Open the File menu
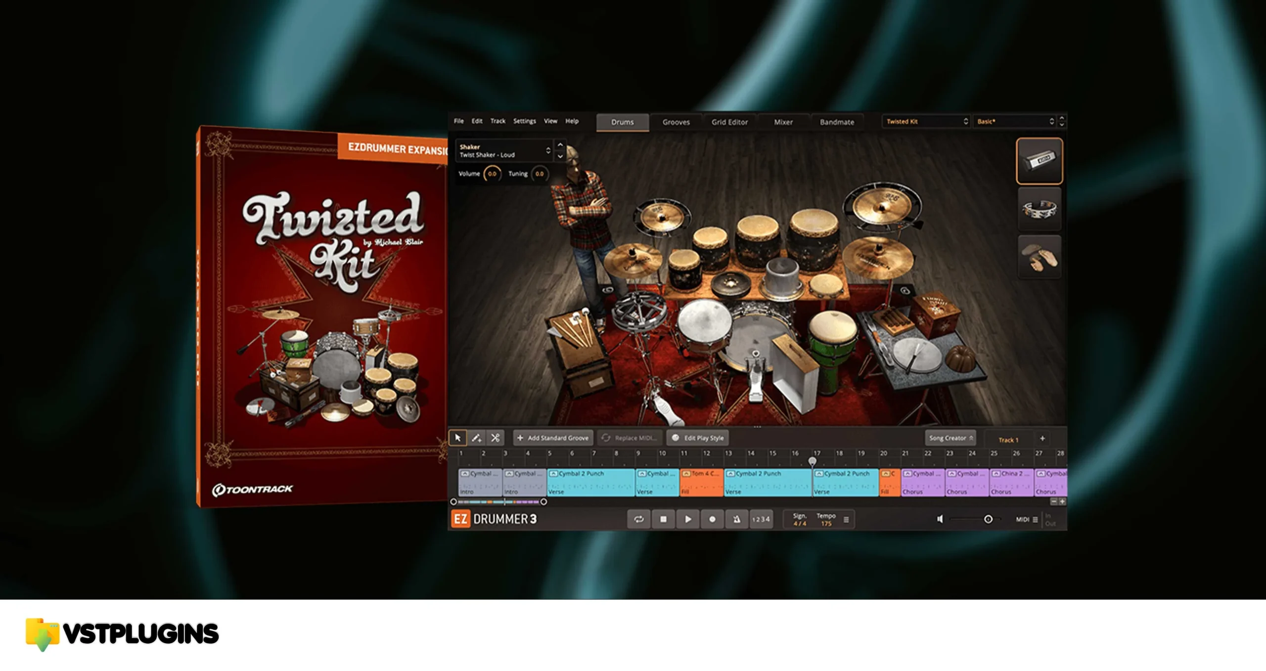 (459, 121)
